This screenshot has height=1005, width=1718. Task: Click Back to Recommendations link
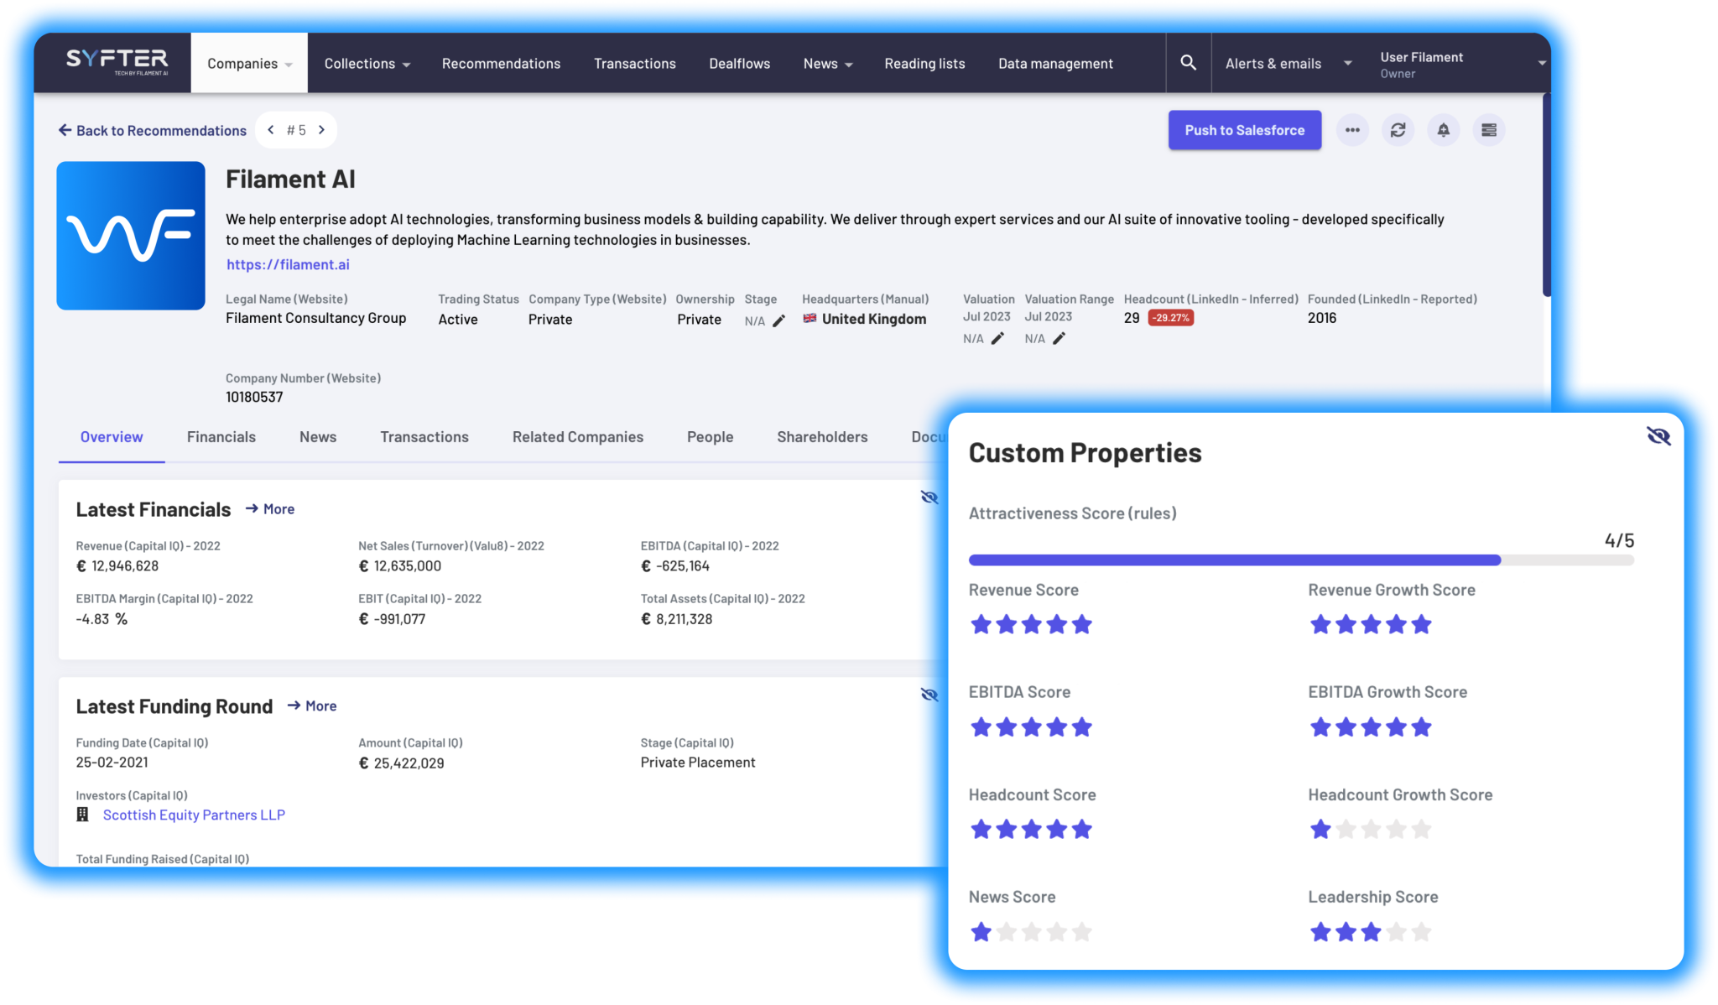point(153,131)
